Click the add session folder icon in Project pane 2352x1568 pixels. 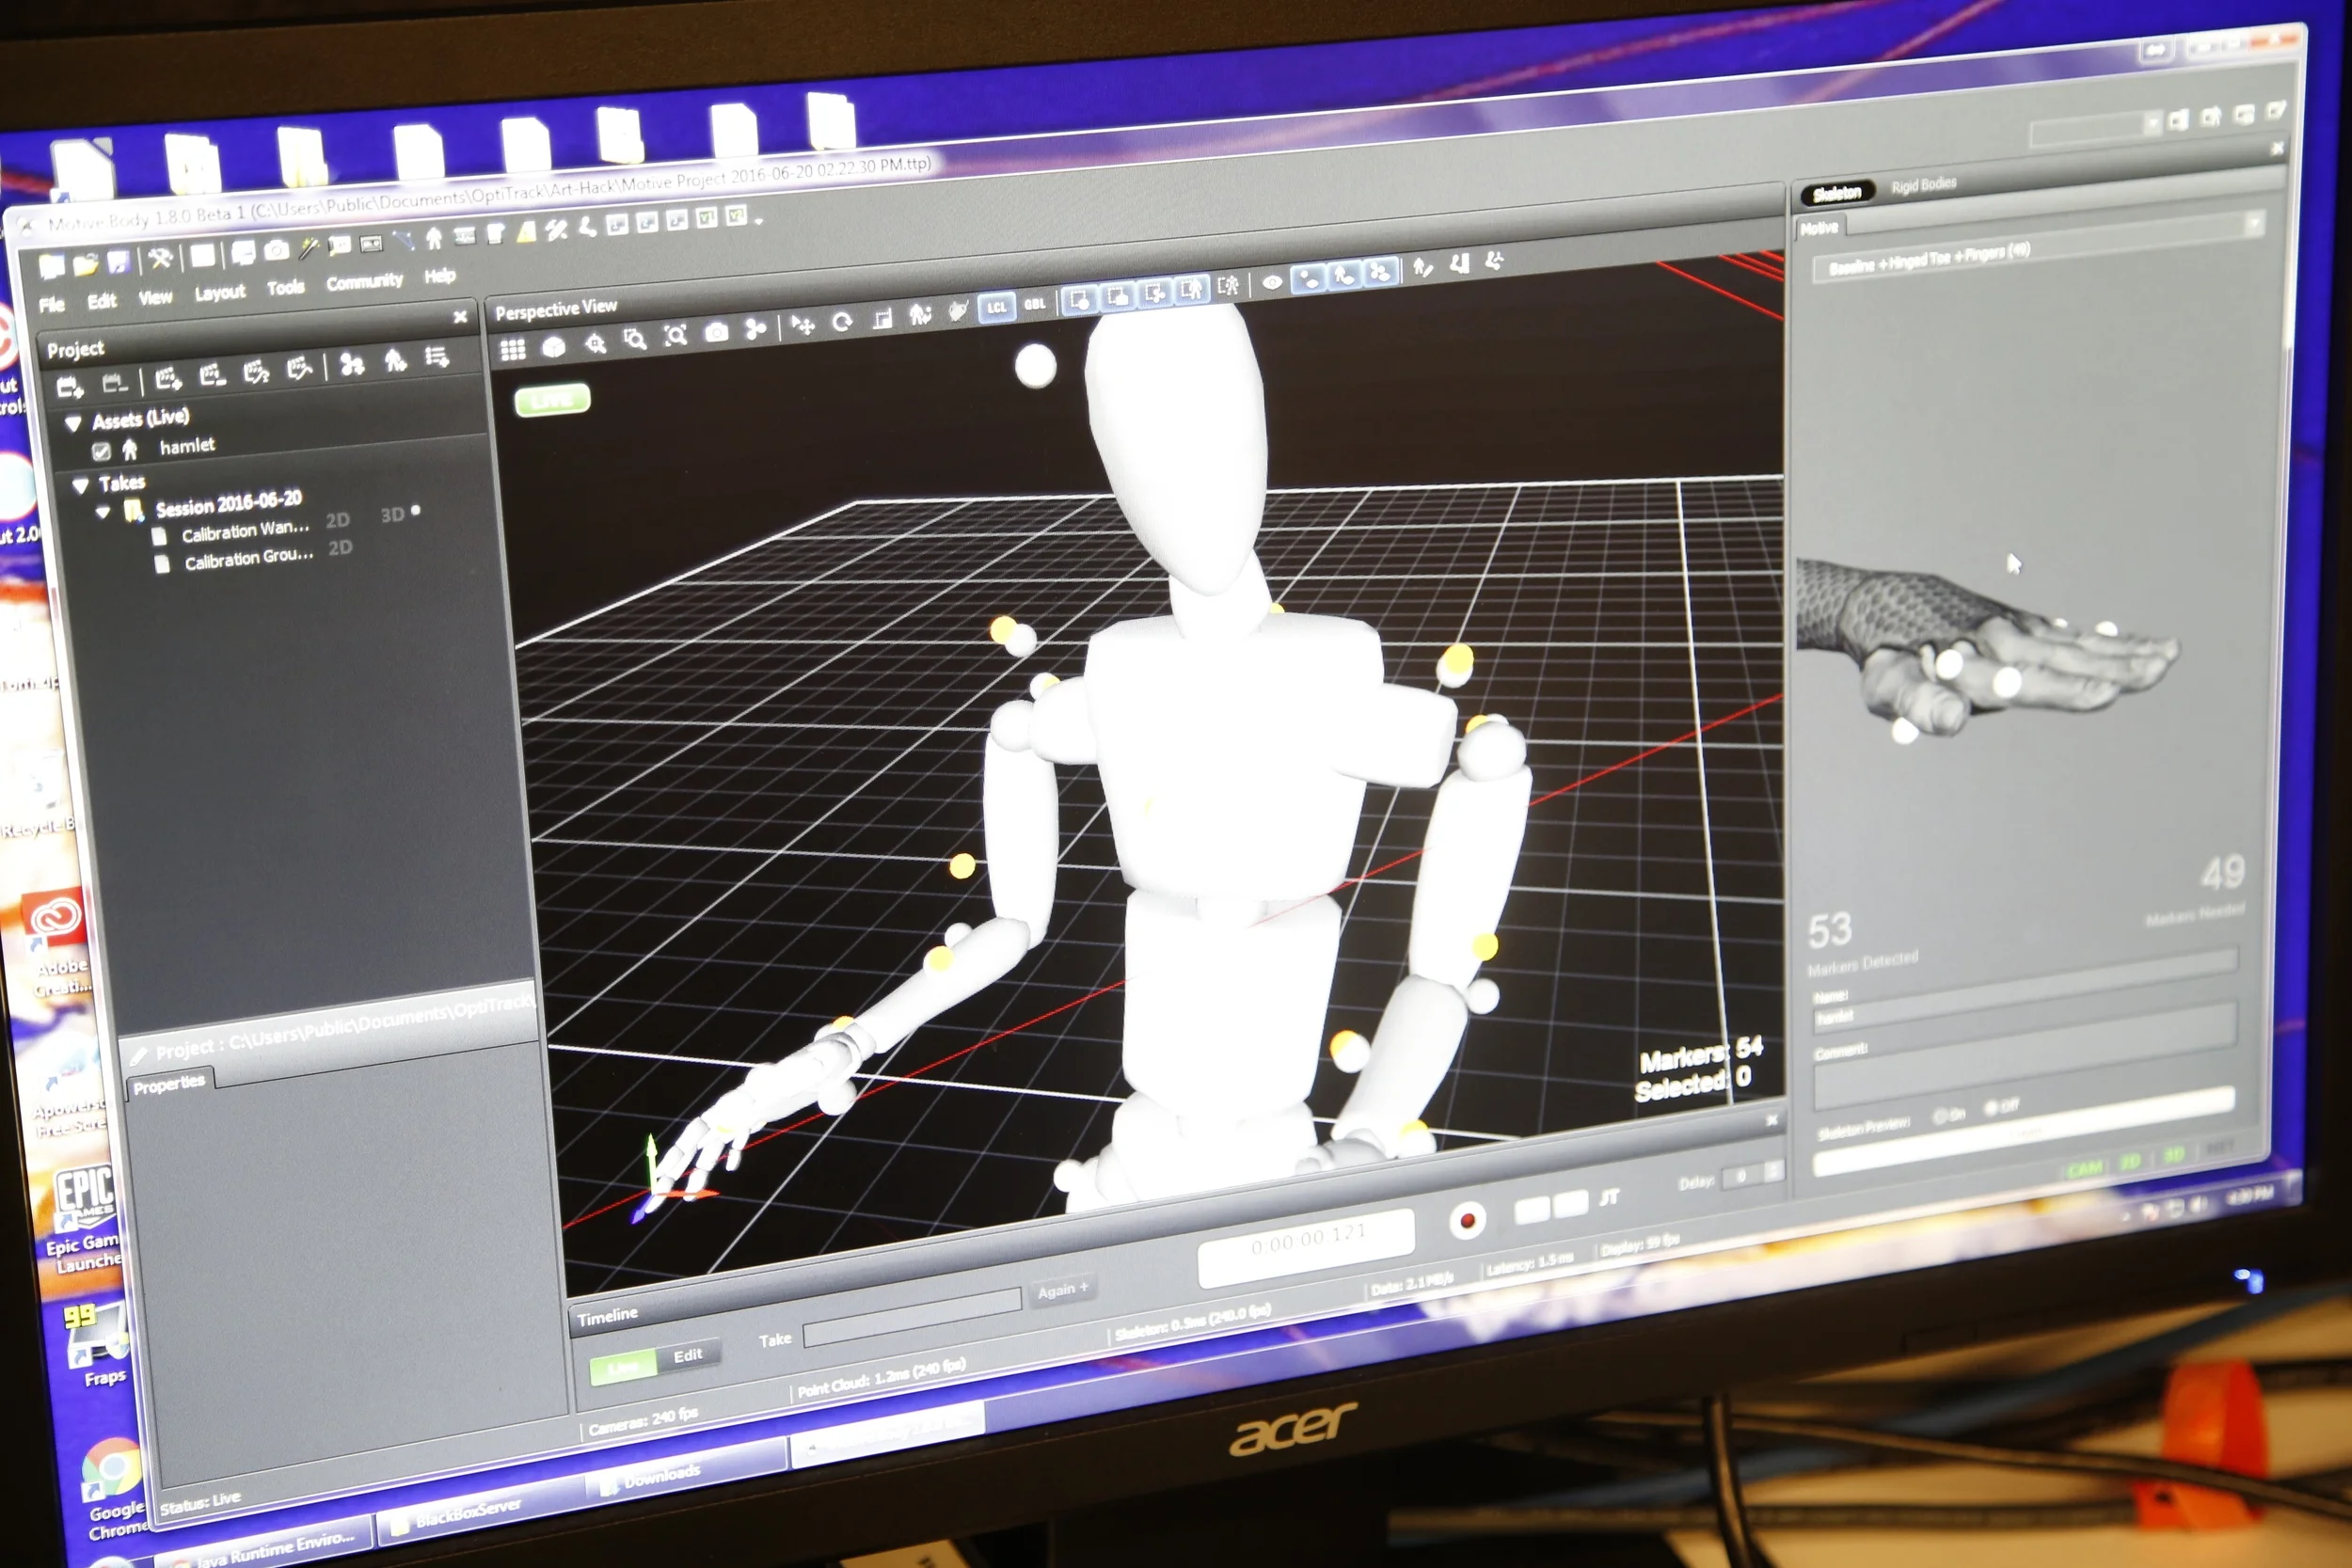pyautogui.click(x=69, y=386)
